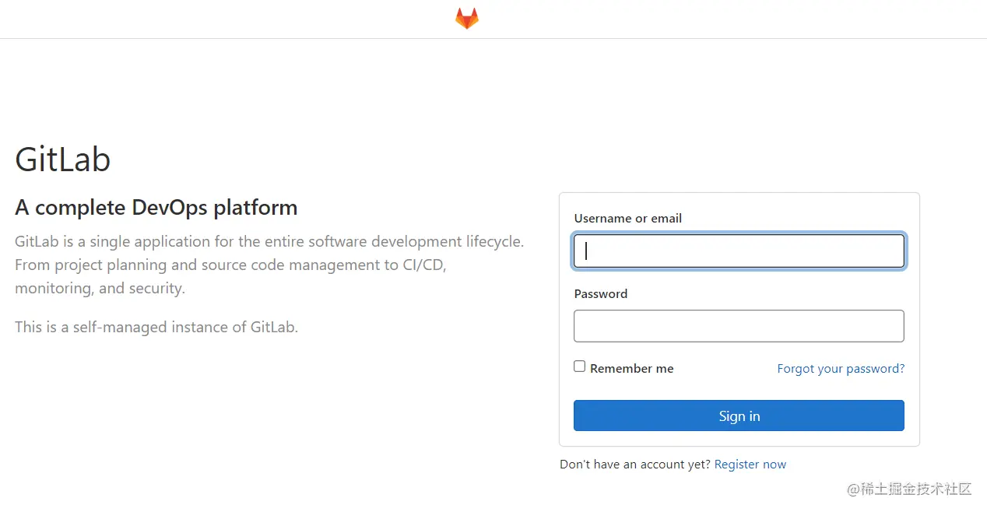Focus the Username or email field

pos(739,251)
